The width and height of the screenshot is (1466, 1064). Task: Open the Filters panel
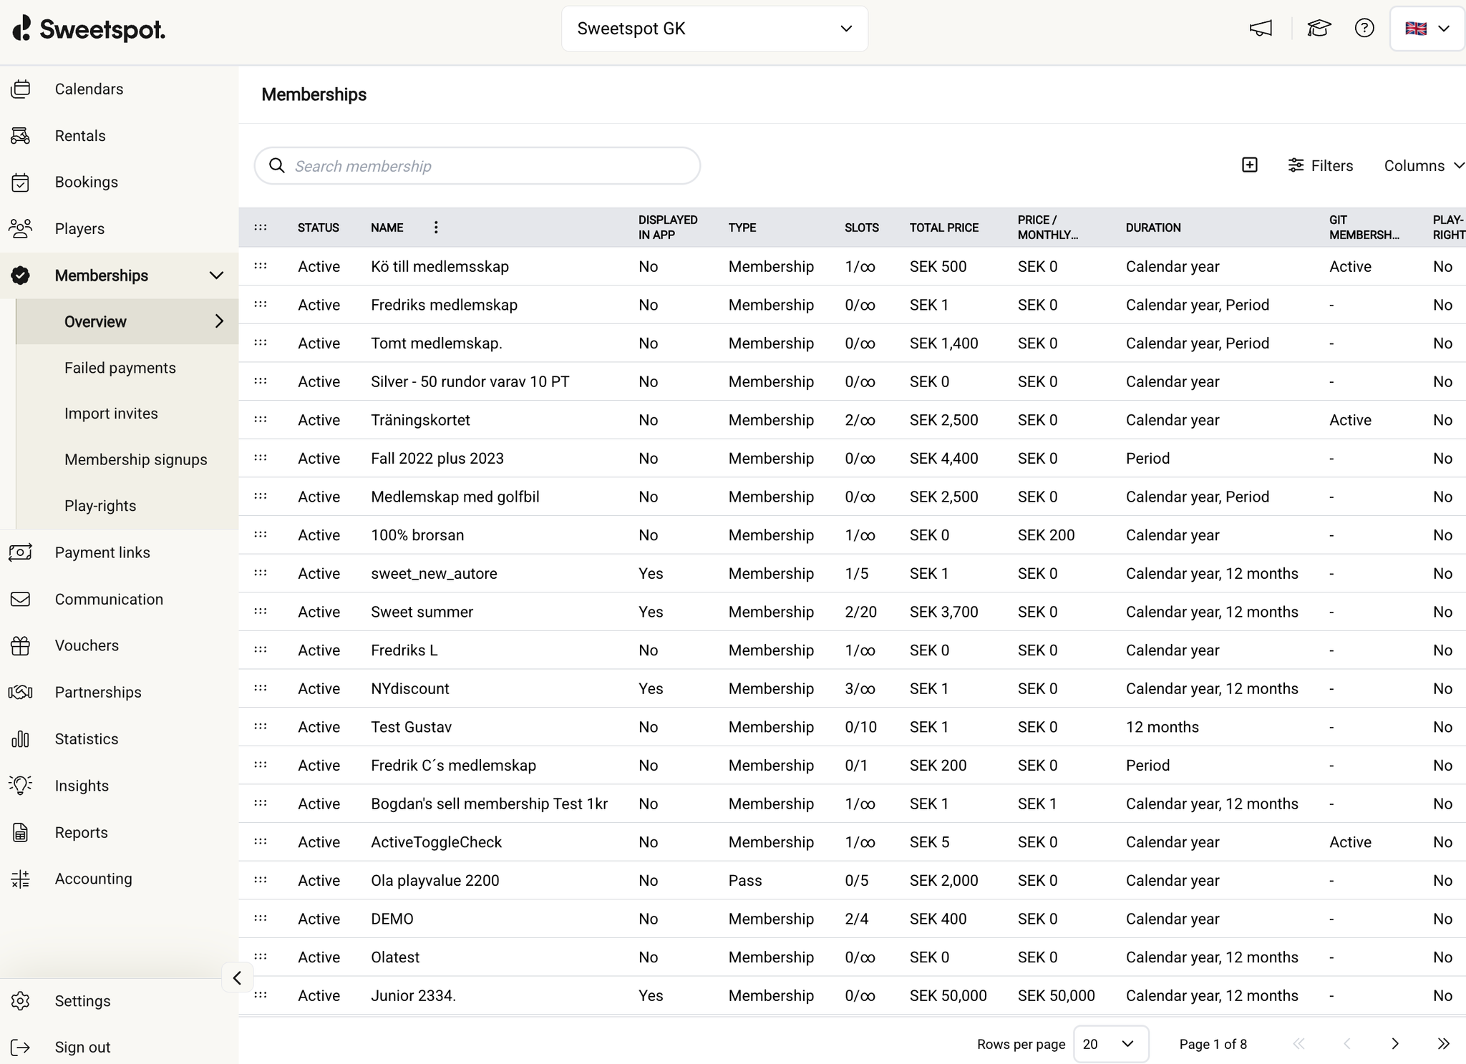coord(1321,166)
